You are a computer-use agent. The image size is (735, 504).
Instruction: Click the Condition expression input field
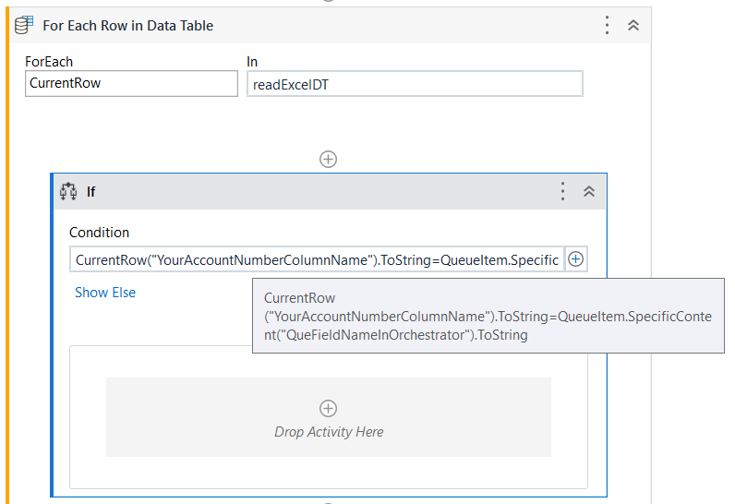tap(316, 260)
